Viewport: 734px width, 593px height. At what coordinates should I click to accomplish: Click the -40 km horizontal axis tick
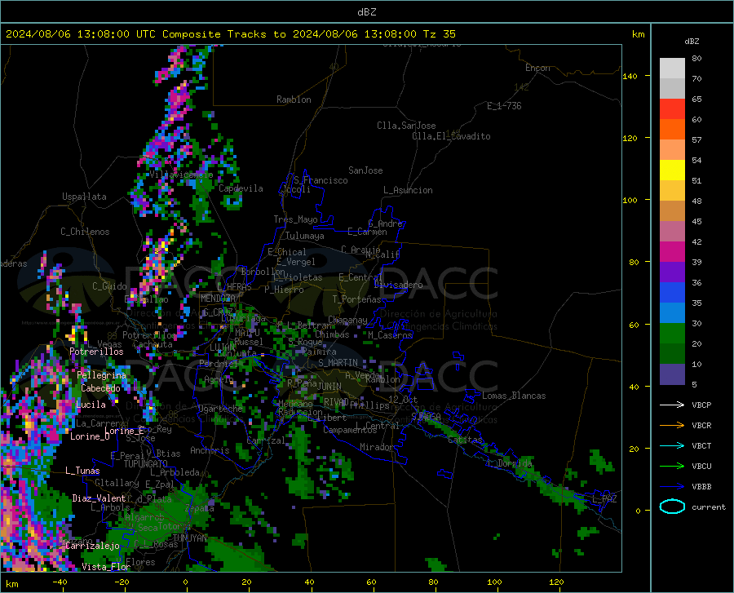pyautogui.click(x=60, y=582)
